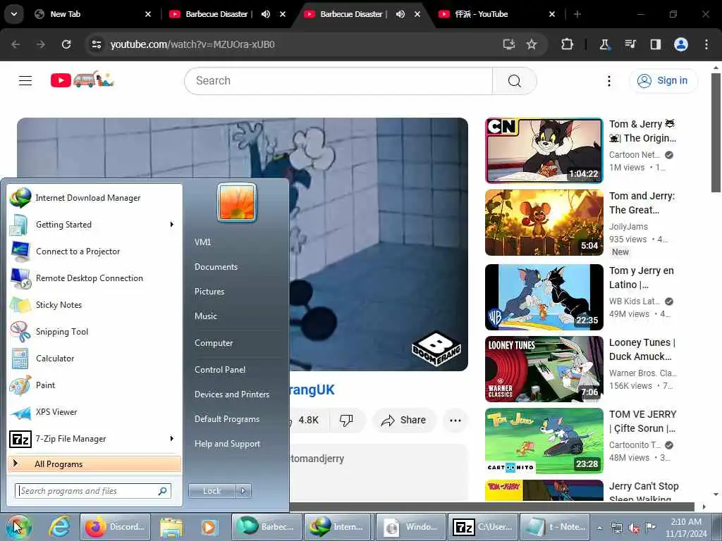Launch 7-Zip File Manager
This screenshot has height=541, width=722.
[x=94, y=439]
